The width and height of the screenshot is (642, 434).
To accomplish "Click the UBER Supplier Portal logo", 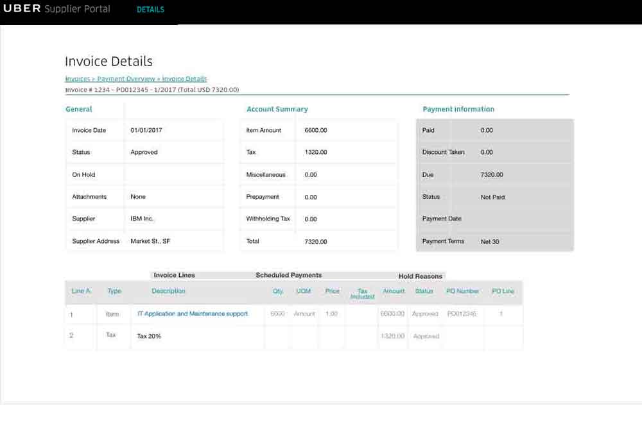I will point(56,8).
